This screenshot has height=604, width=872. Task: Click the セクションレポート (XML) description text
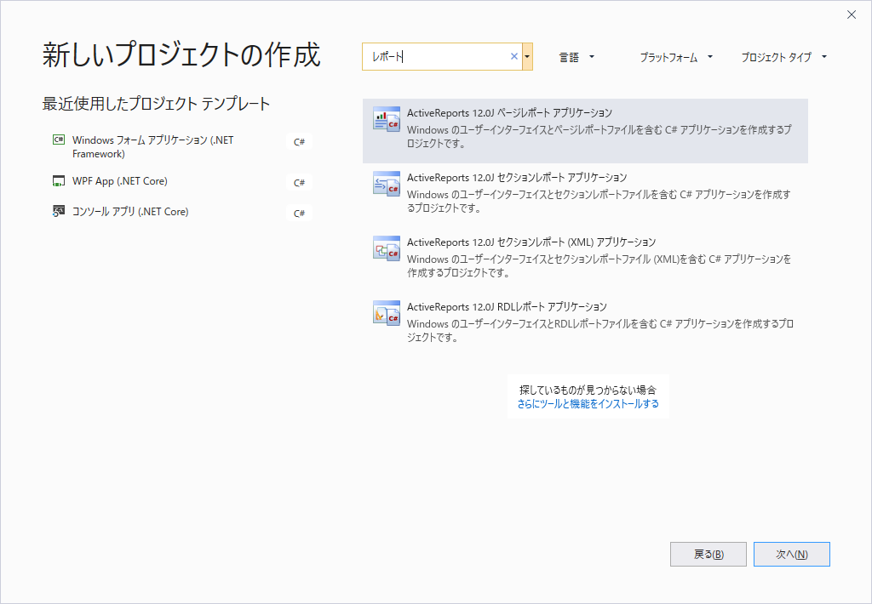point(599,265)
